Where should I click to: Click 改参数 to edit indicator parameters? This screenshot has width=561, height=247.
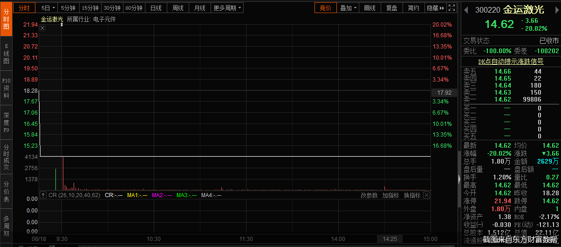tap(369, 195)
